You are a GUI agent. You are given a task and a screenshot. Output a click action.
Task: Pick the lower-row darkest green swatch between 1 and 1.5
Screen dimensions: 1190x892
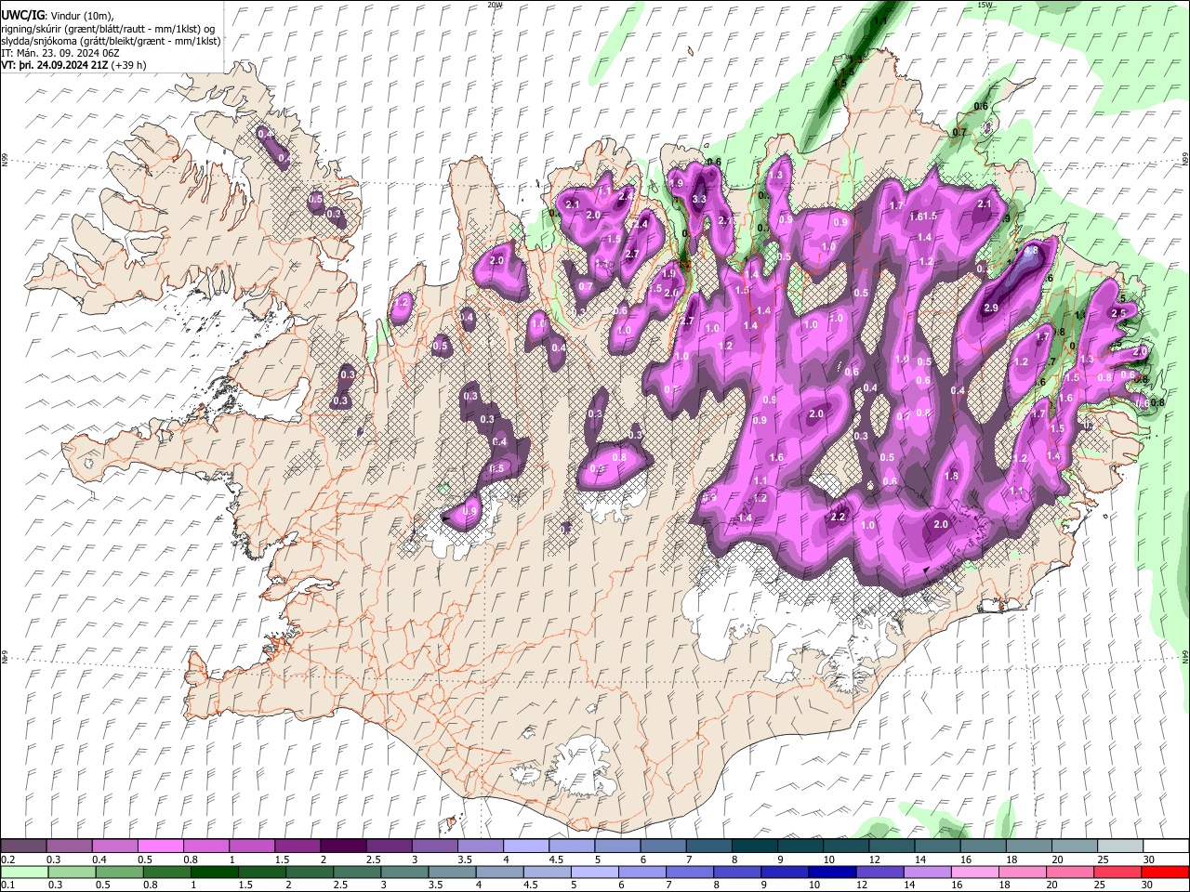(214, 872)
